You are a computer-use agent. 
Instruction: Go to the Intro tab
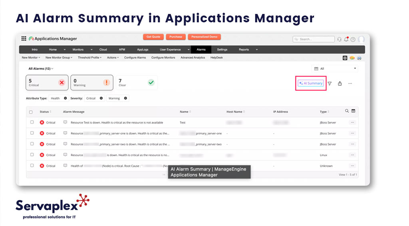[x=34, y=49]
